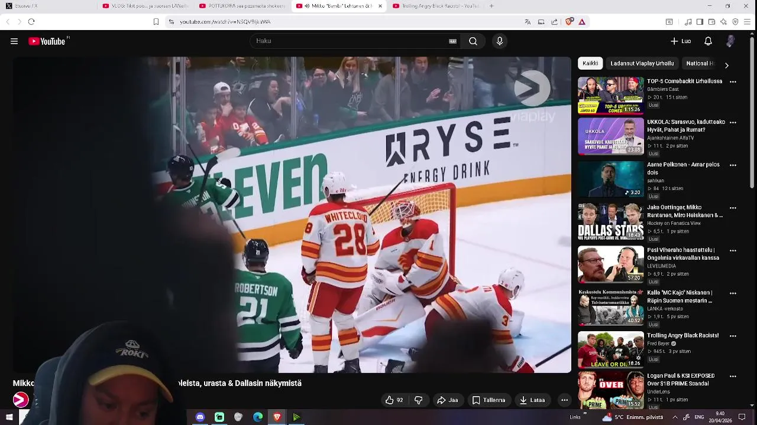Open TOP-5 Comebackit Urheilussa thumbnail
757x425 pixels.
(610, 95)
